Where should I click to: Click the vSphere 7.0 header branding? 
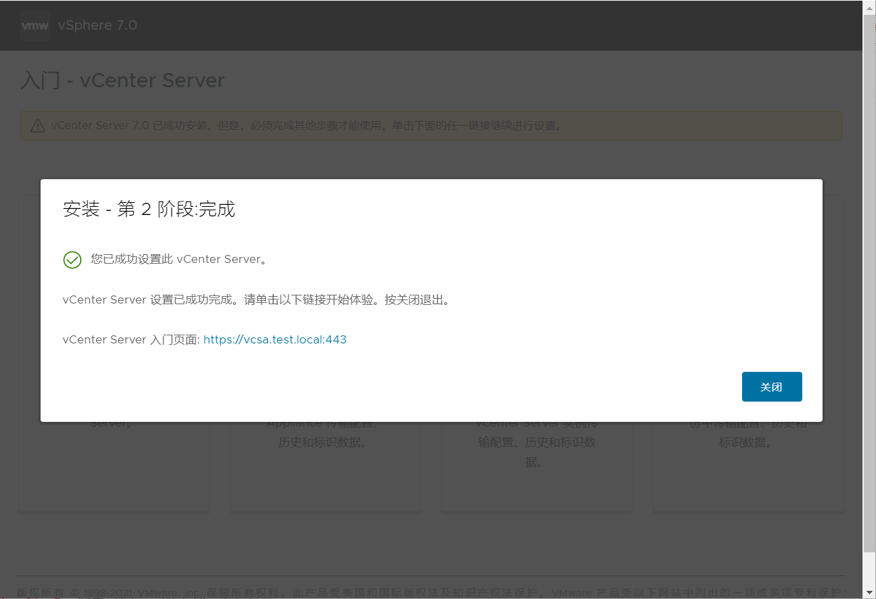(x=97, y=25)
